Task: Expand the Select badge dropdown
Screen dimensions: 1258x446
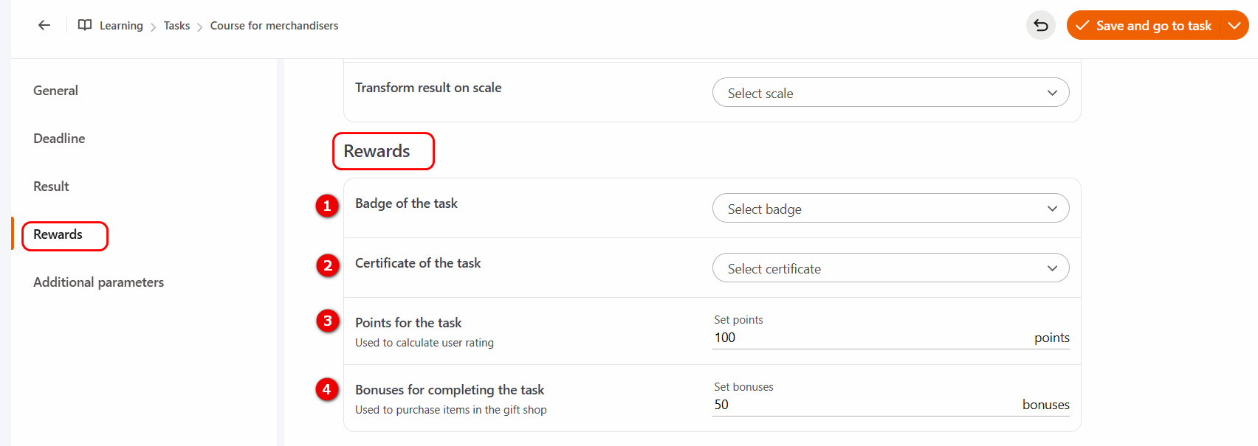Action: pos(890,209)
